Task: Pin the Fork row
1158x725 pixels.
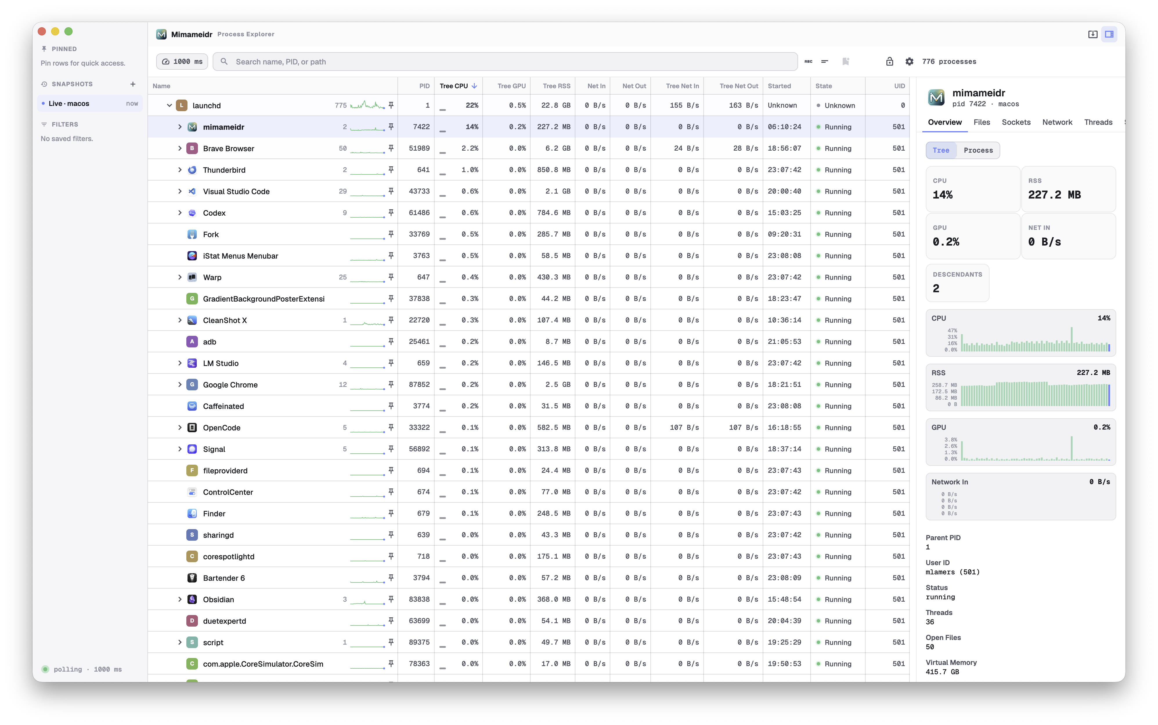Action: coord(391,234)
